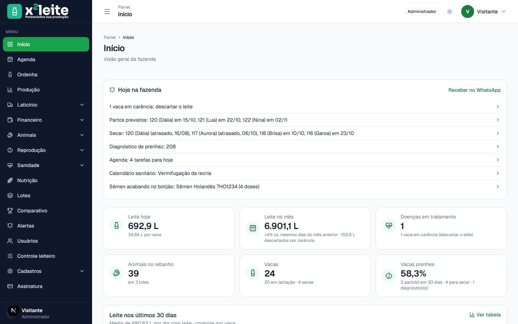This screenshot has width=518, height=324.
Task: Open Alertas via its bell icon
Action: tap(10, 226)
